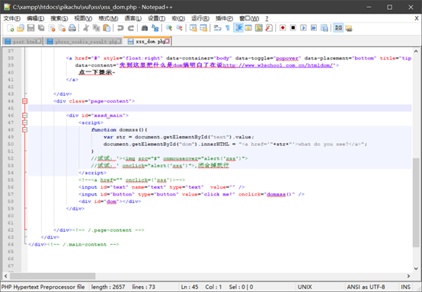422x292 pixels.
Task: Click the vertical scrollbar down arrow
Action: pos(416,268)
